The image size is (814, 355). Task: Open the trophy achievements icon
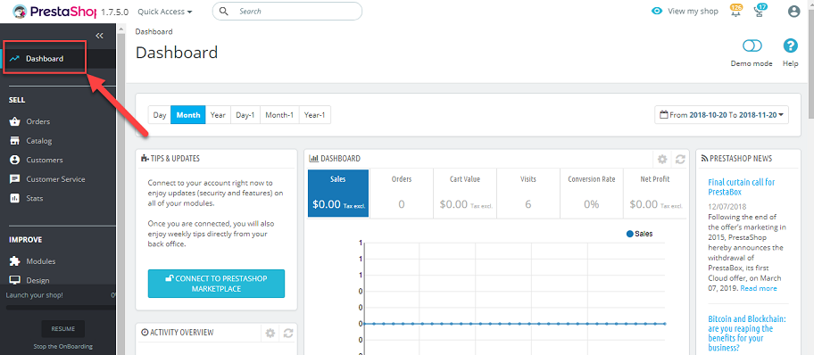pos(760,12)
